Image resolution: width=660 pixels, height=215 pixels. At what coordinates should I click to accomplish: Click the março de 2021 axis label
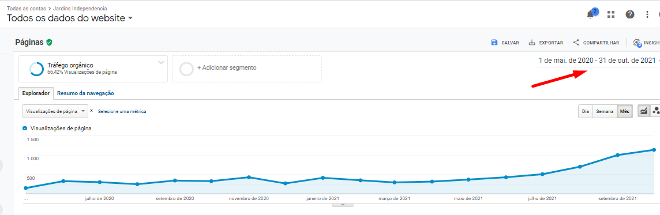395,198
